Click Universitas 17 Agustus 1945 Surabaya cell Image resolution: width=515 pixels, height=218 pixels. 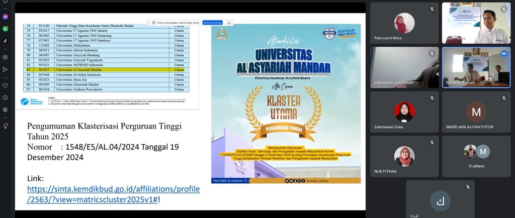pos(112,40)
